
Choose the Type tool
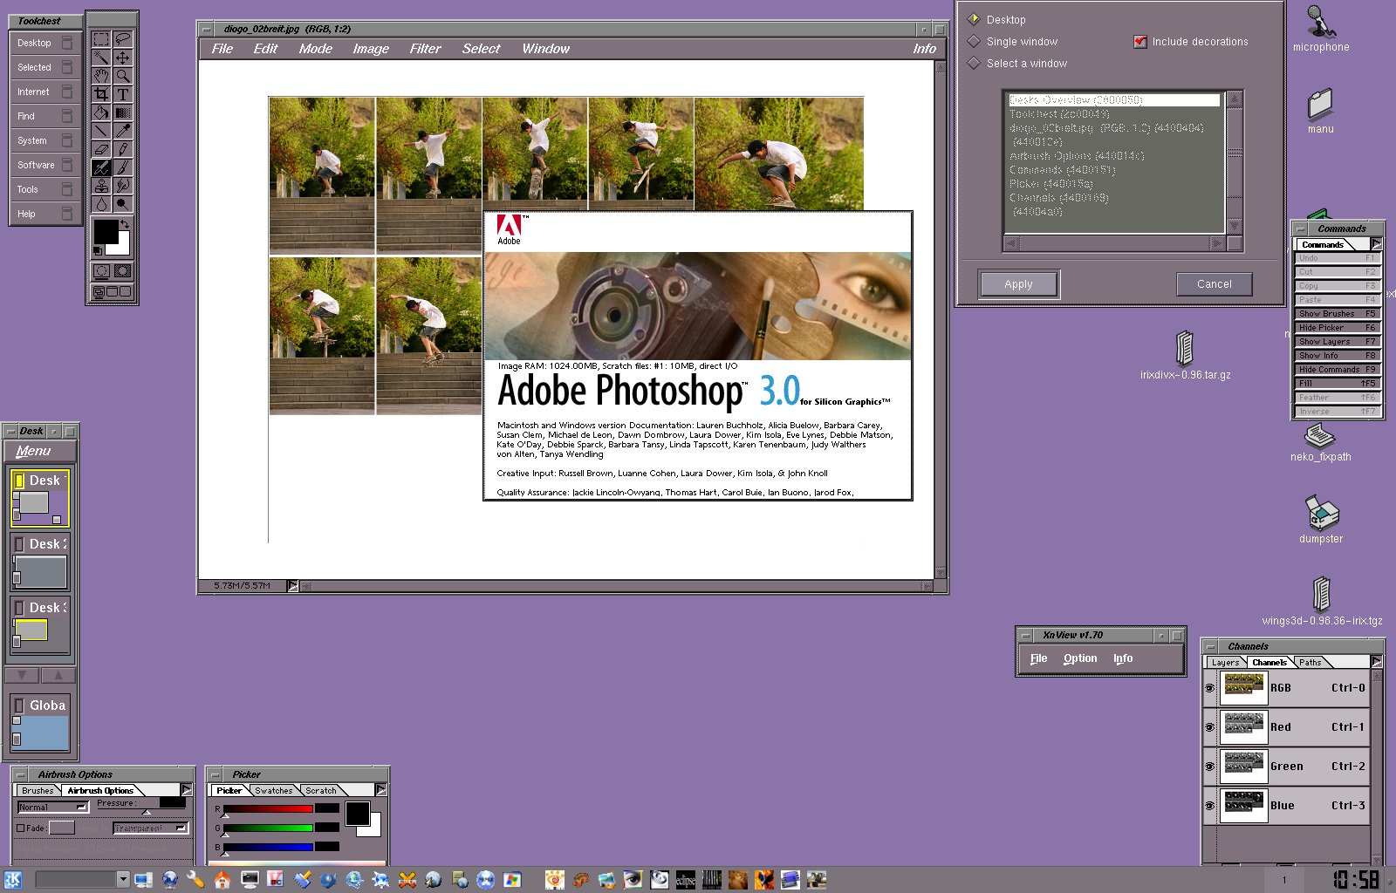(x=123, y=94)
